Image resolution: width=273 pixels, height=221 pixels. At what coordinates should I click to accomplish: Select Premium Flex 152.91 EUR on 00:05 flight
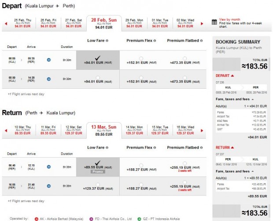click(x=141, y=58)
